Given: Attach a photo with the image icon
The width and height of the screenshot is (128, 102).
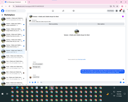Looking at the screenshot, I should pyautogui.click(x=33, y=82).
